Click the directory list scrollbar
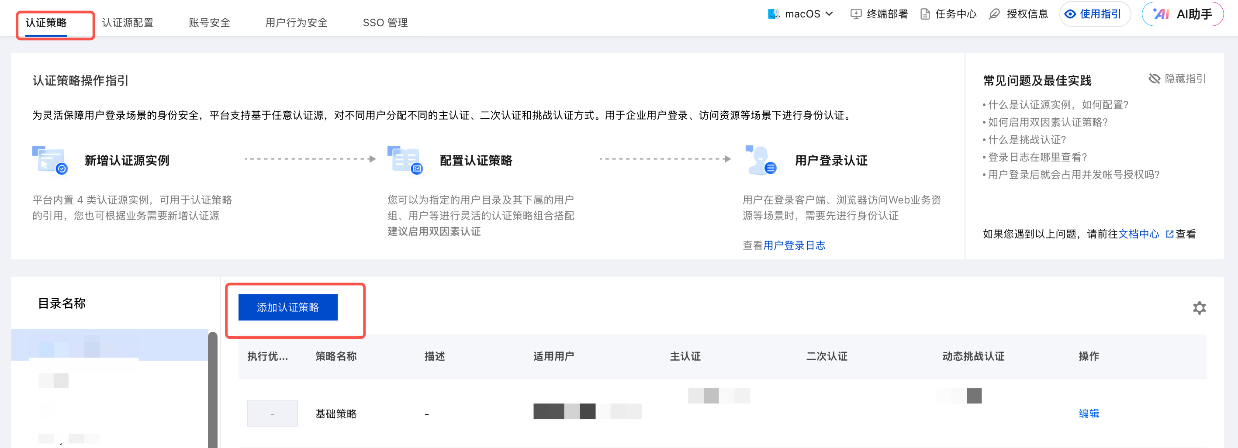The image size is (1238, 448). point(212,390)
